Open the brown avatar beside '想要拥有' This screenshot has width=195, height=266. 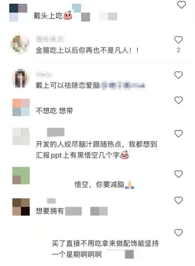point(21,207)
